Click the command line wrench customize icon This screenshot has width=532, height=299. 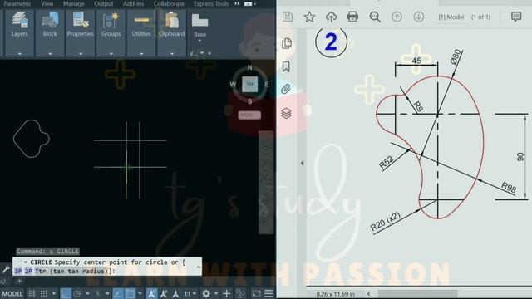(6, 269)
